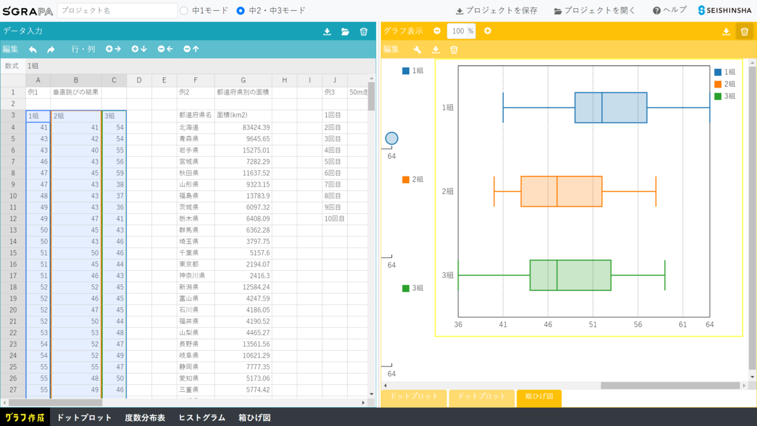Select ヒストグラム in bottom menu bar
The image size is (757, 426).
tap(201, 417)
